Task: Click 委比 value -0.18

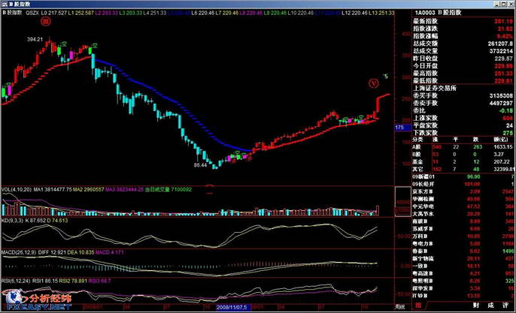Action: click(505, 111)
